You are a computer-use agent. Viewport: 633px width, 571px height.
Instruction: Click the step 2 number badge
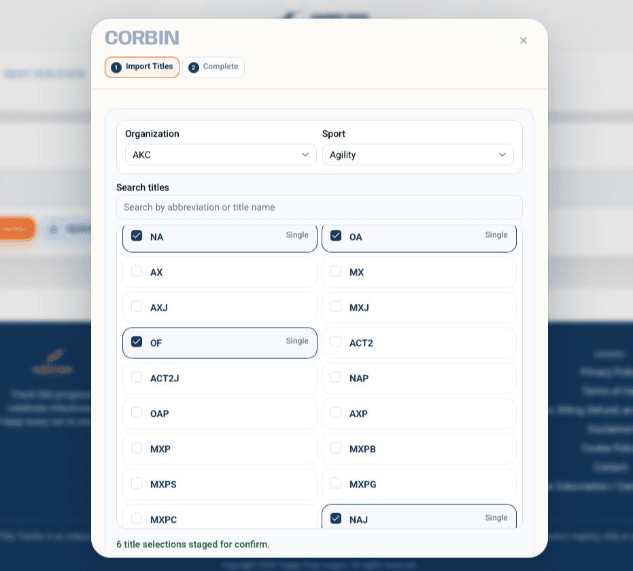(x=193, y=67)
